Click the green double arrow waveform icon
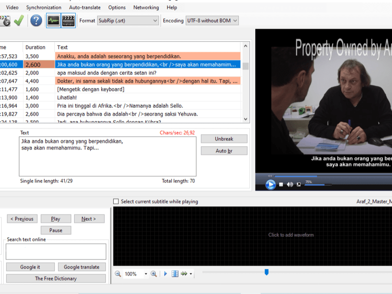Viewport: 392px width, 294px height. coord(184,274)
